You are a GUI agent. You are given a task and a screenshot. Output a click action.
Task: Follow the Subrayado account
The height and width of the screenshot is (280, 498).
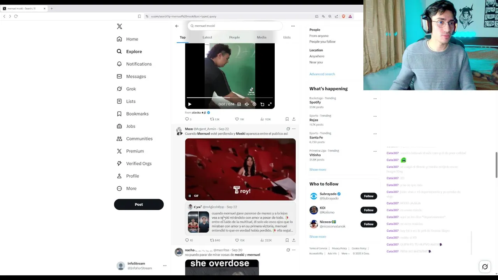368,196
